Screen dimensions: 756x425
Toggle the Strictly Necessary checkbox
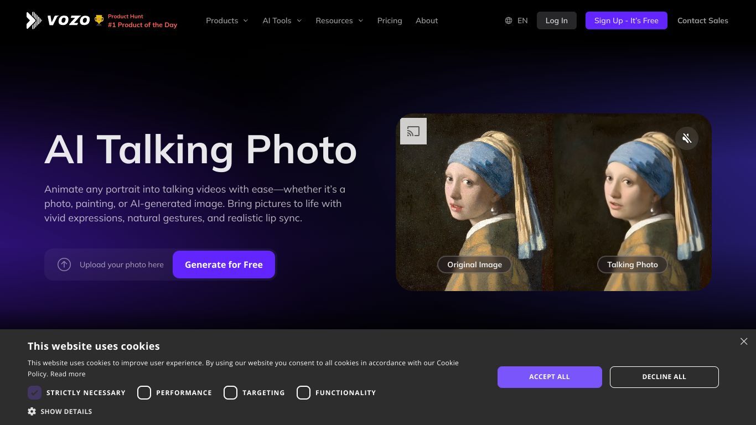pyautogui.click(x=34, y=392)
